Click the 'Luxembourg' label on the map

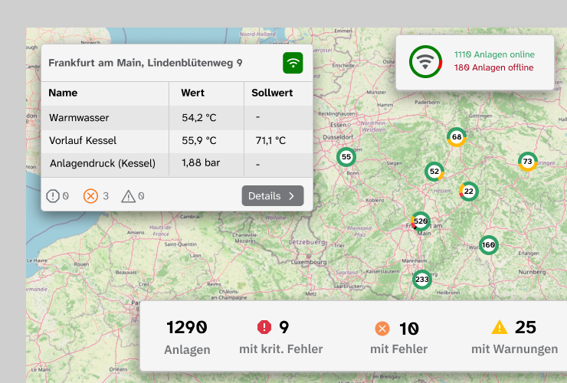pos(309,262)
